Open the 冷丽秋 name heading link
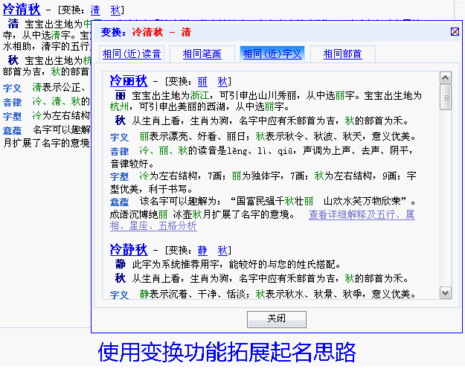 (128, 80)
